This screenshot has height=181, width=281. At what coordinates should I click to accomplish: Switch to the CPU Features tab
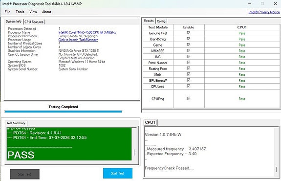[x=34, y=22]
